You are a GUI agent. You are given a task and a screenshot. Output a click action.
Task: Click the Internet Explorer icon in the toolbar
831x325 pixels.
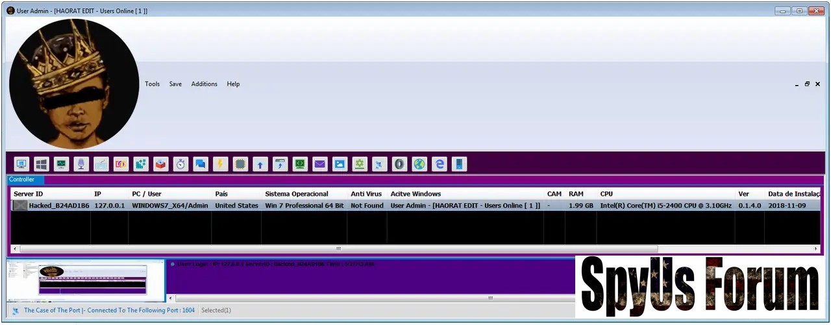pyautogui.click(x=440, y=164)
